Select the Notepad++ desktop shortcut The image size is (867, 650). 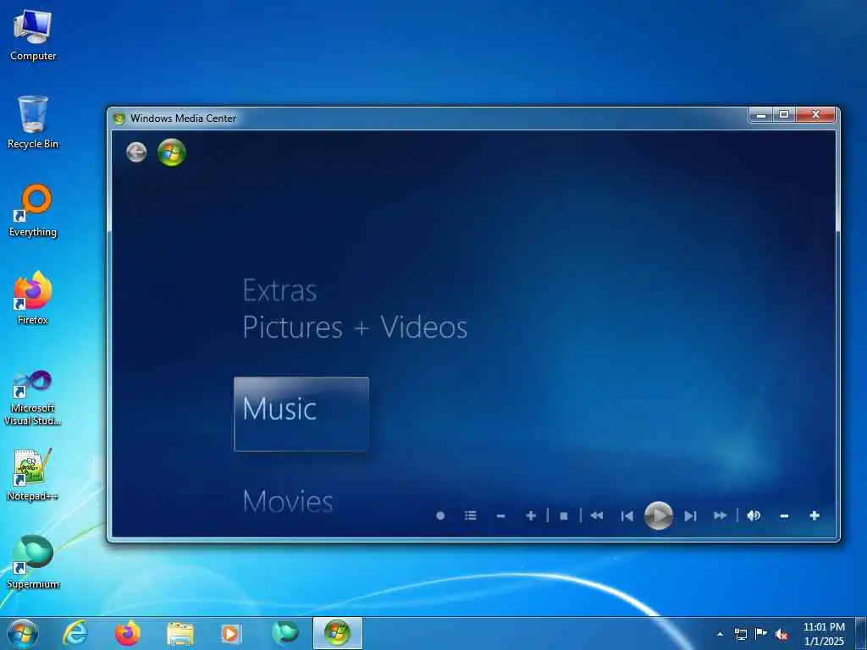point(33,475)
